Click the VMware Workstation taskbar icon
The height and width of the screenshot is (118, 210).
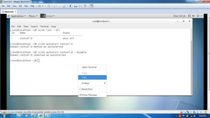(x=41, y=116)
